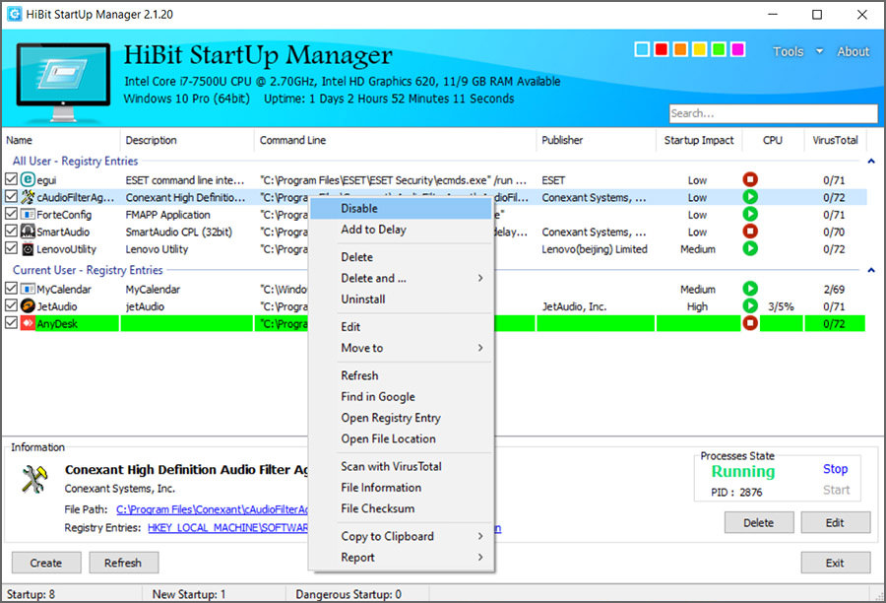Click green running-state icon for MyCalendar
This screenshot has height=603, width=886.
[750, 289]
